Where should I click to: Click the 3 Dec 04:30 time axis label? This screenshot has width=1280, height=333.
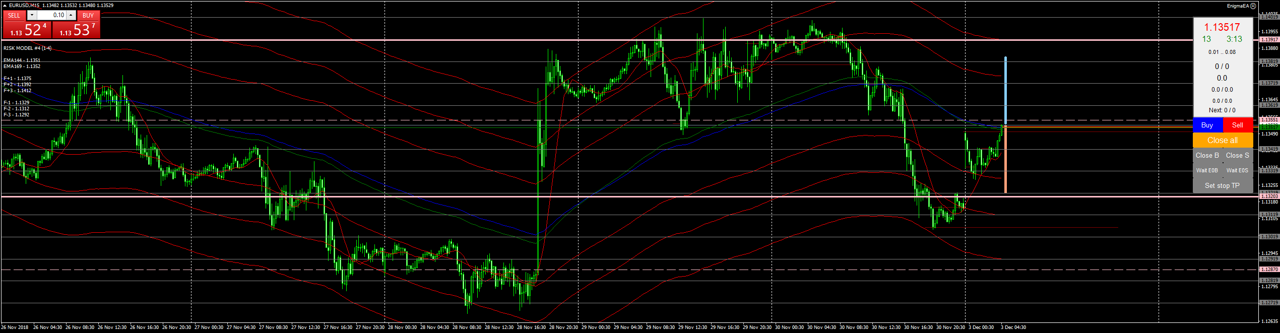point(1013,327)
